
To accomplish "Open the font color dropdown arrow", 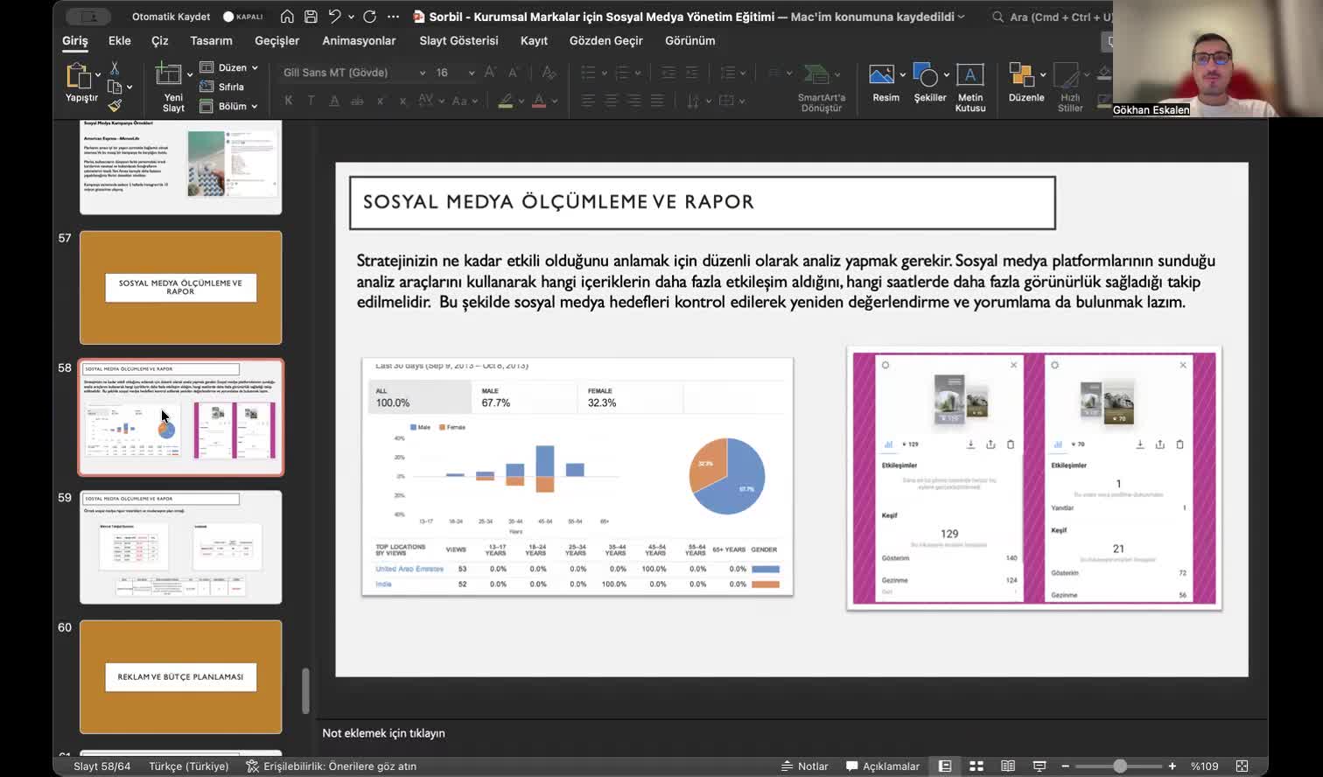I will pos(555,101).
